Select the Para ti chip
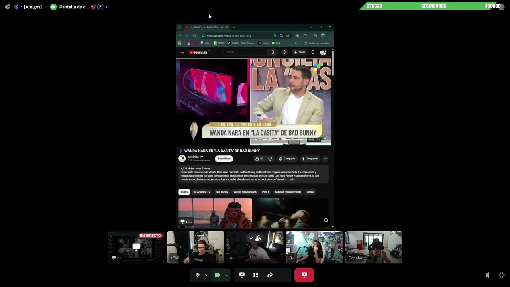The height and width of the screenshot is (287, 510). coord(266,192)
